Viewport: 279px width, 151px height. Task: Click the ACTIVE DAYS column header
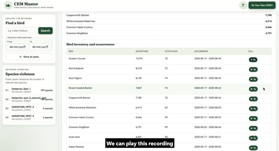171,51
